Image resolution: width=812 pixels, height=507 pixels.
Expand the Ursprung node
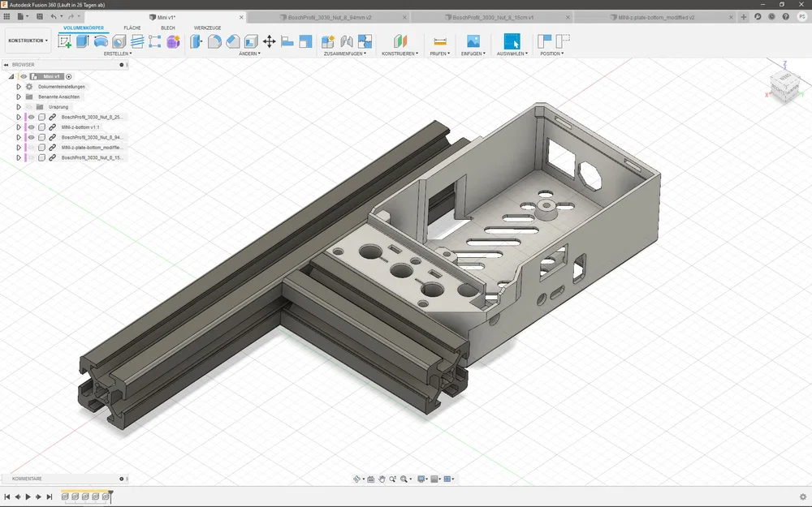coord(19,107)
